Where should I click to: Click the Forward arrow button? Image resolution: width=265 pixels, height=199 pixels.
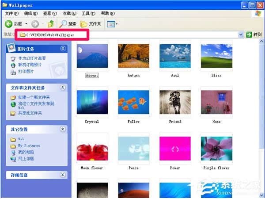pyautogui.click(x=35, y=23)
